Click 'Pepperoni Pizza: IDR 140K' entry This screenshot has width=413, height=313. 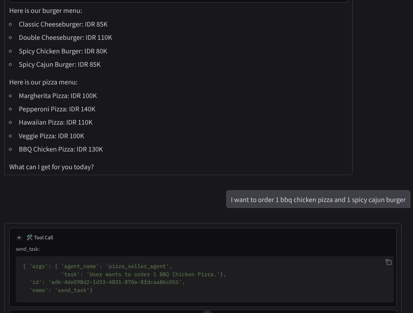pyautogui.click(x=57, y=109)
